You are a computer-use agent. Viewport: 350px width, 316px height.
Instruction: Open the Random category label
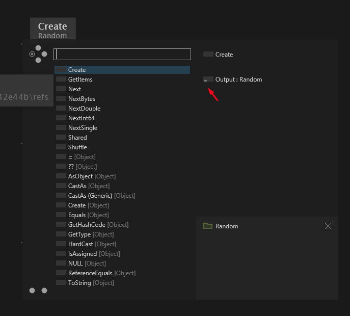227,226
